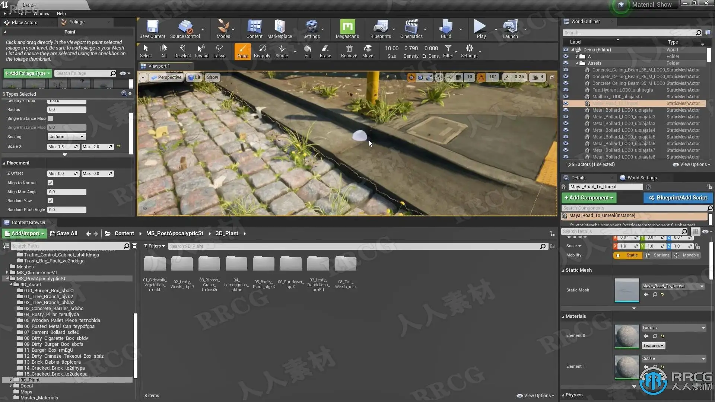The width and height of the screenshot is (715, 402).
Task: Choose the Fill foliage tool
Action: point(307,51)
